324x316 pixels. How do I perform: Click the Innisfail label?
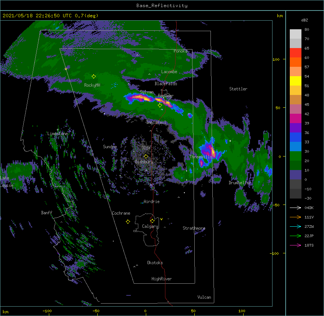(x=156, y=122)
